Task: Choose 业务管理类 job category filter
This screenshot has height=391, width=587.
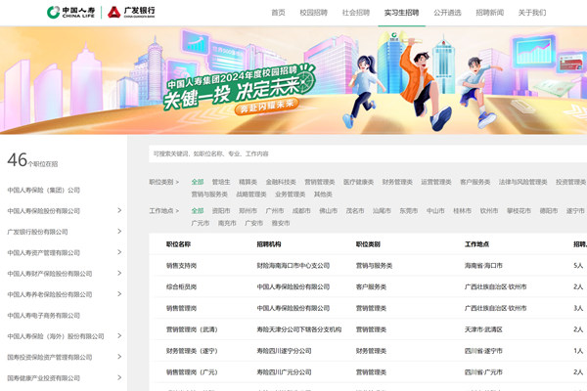Action: (291, 195)
